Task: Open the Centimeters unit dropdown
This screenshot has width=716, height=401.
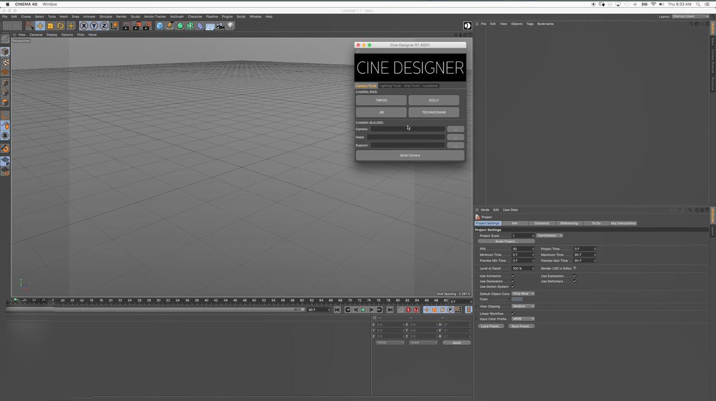Action: (x=550, y=236)
